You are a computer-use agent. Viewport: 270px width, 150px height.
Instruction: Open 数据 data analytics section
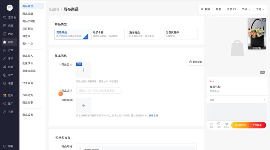(x=10, y=67)
